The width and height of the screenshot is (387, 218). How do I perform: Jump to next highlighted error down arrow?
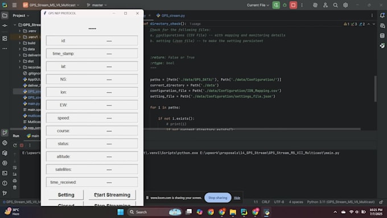[x=374, y=24]
